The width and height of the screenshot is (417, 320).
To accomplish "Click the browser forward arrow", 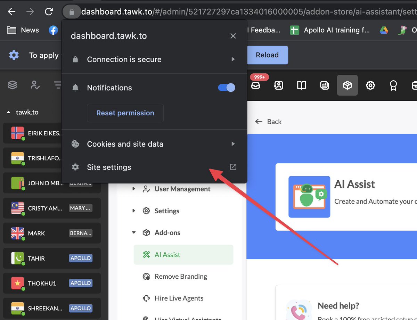I will 30,12.
